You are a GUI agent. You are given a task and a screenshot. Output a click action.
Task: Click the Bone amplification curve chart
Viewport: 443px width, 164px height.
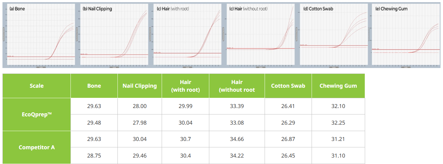(x=40, y=35)
